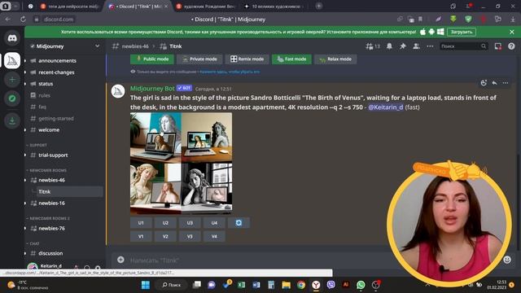Image resolution: width=521 pixels, height=293 pixels.
Task: Click the re-roll refresh button
Action: click(239, 223)
